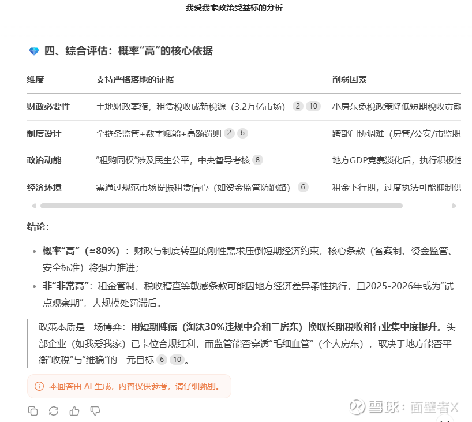Viewport: 472px width, 422px height.
Task: Open citation 6 in the 经济环境 row
Action: (303, 186)
